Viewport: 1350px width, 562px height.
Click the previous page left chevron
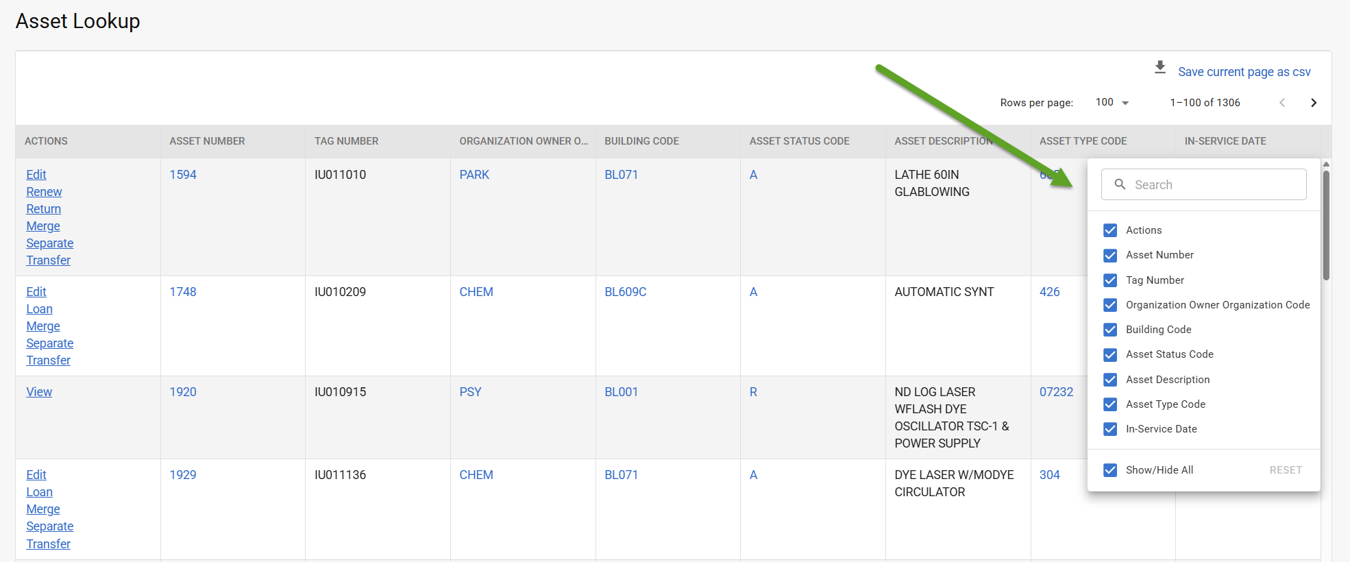pos(1281,103)
